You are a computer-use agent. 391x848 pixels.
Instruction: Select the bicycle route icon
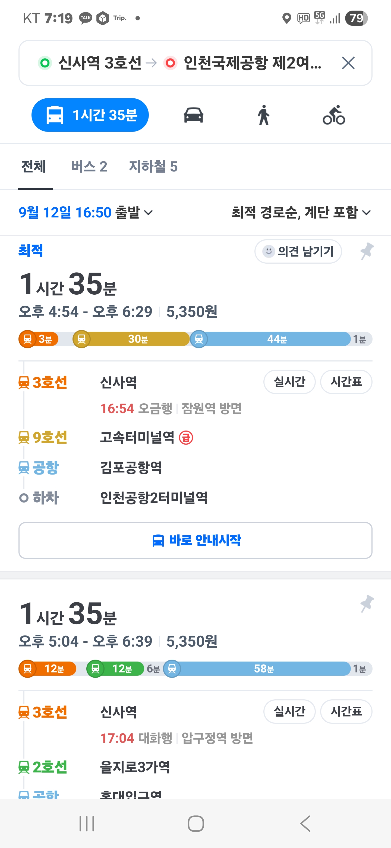334,115
